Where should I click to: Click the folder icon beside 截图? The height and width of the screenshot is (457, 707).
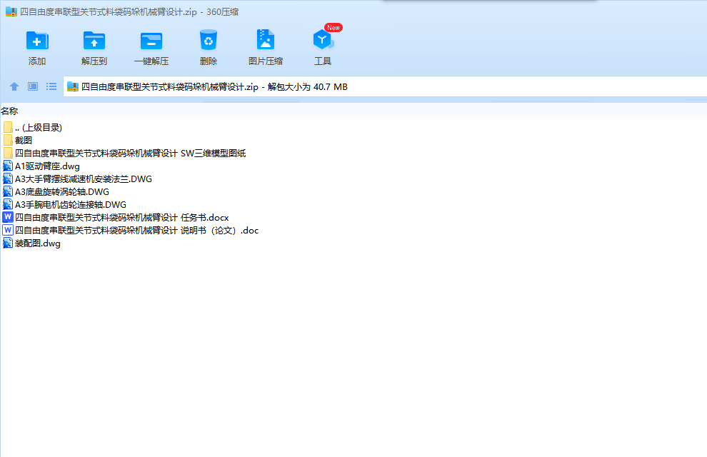click(8, 140)
